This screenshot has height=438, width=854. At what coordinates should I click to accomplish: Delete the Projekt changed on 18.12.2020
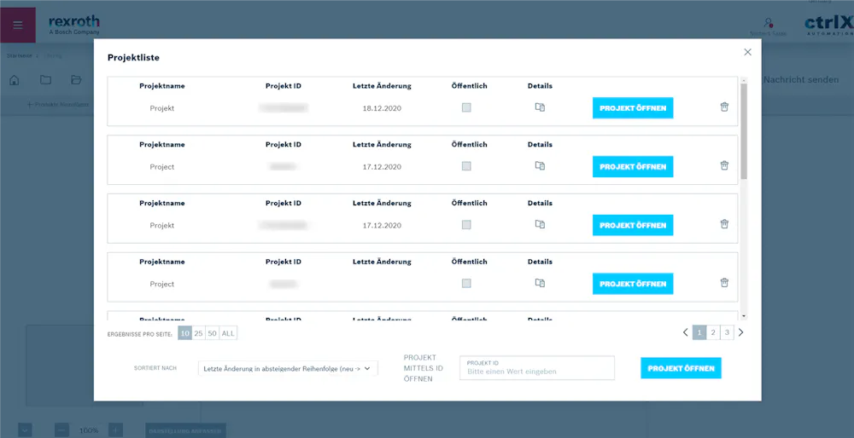[724, 107]
